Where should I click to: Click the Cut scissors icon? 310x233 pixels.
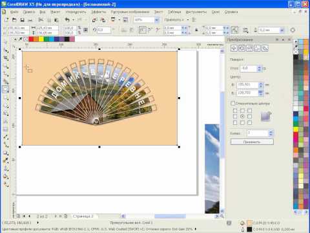coord(41,20)
